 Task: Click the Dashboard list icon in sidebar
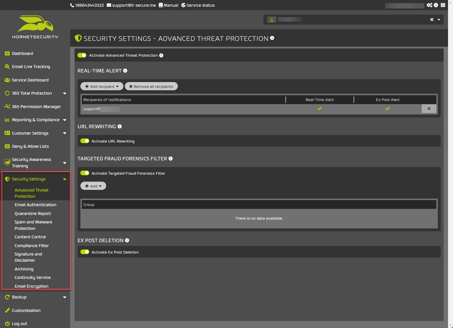click(x=7, y=53)
